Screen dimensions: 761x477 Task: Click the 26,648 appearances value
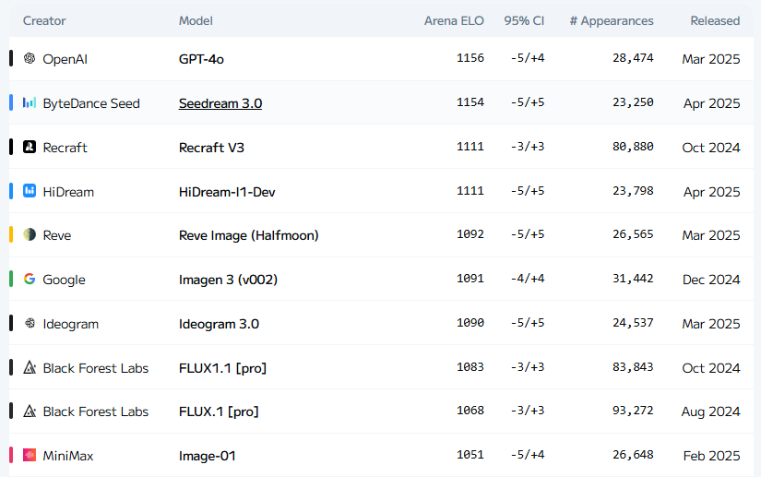pos(633,454)
